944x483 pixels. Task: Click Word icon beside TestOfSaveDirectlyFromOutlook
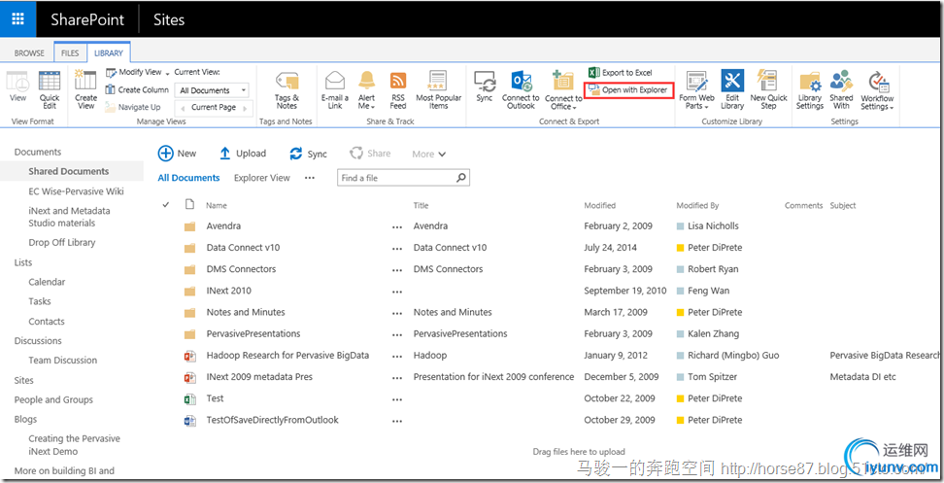click(189, 421)
